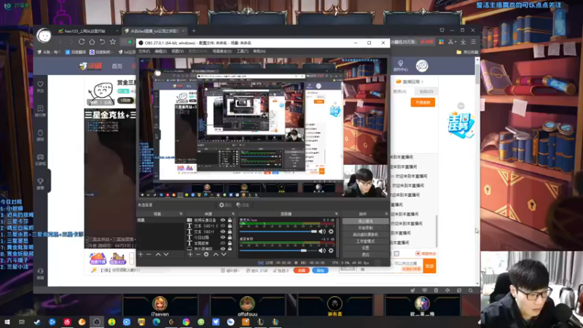Toggle lock on the video capture device source

pos(230,220)
